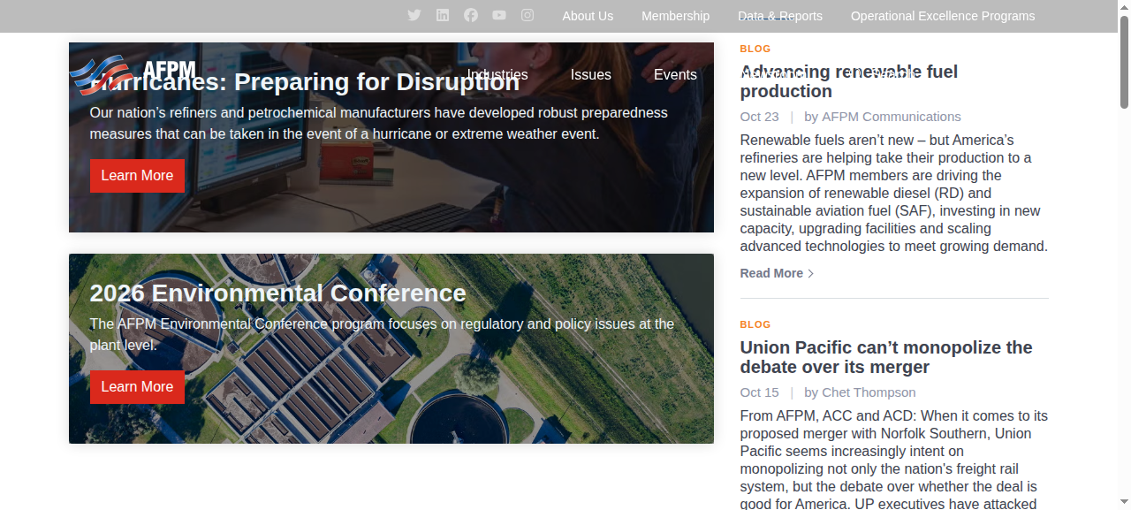This screenshot has height=510, width=1131.
Task: Click the 'Oct 23' post date
Action: point(760,117)
